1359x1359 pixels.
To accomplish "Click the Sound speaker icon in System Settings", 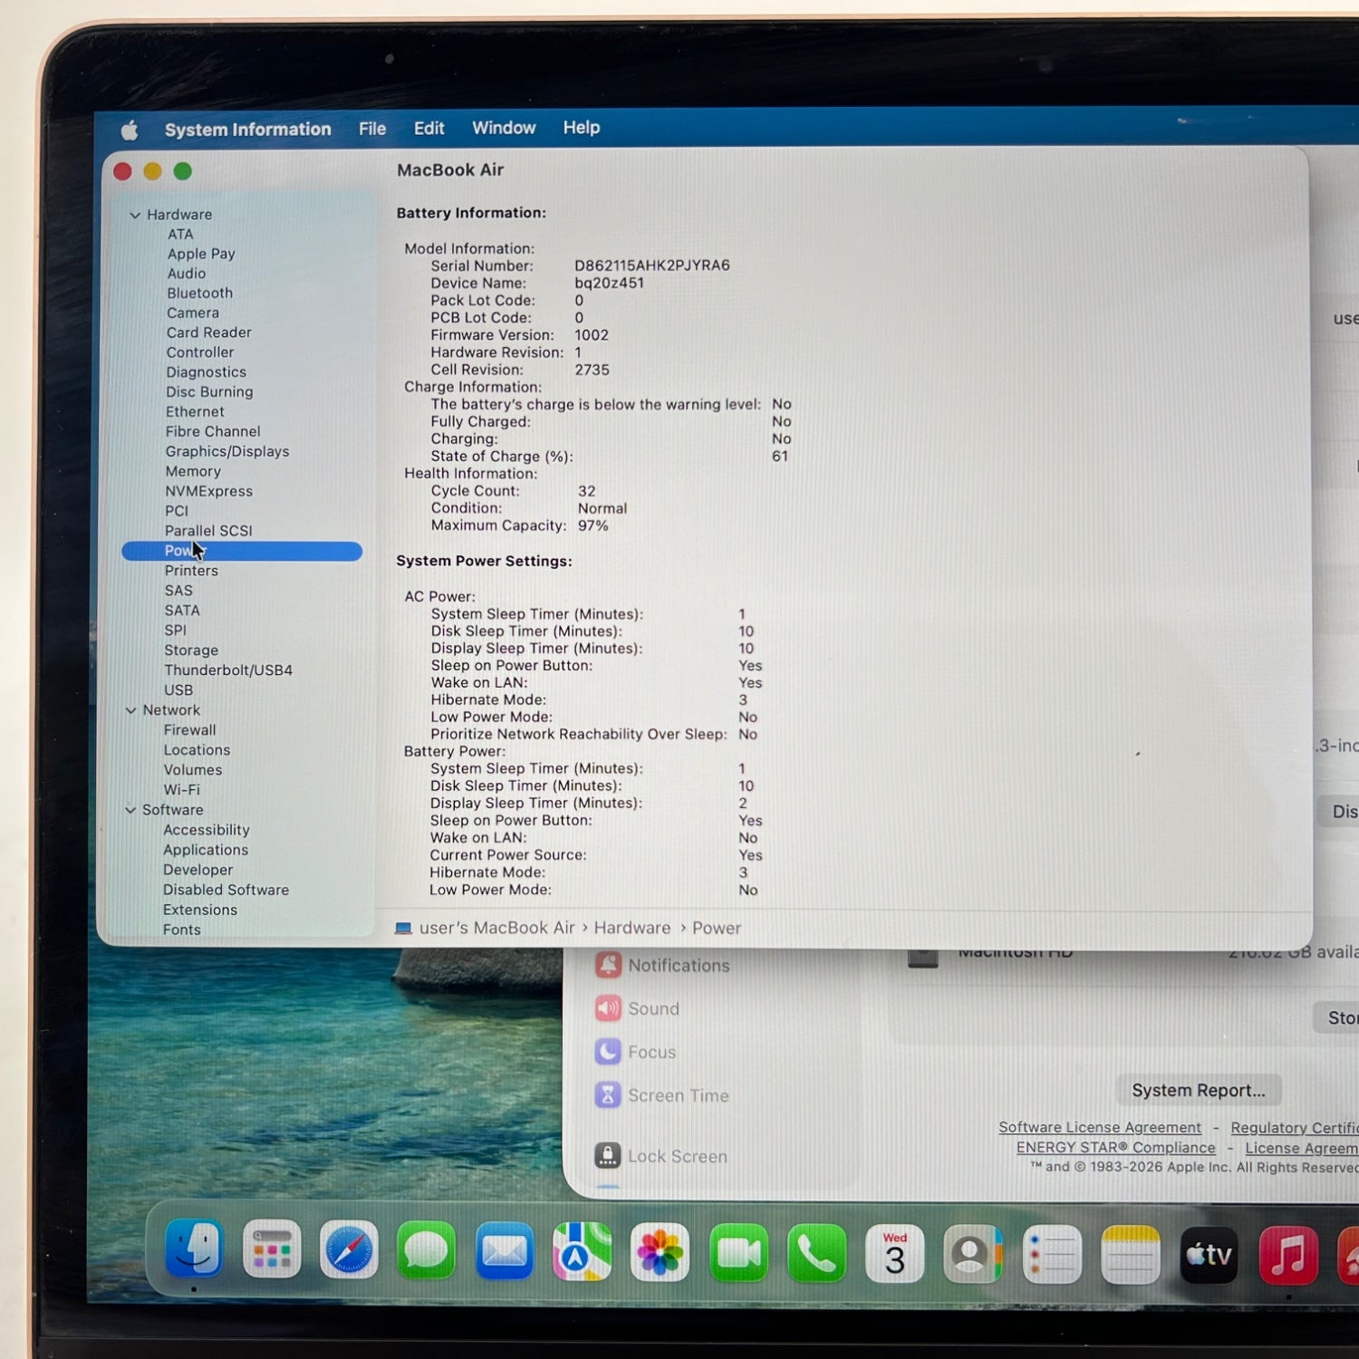I will coord(608,1008).
